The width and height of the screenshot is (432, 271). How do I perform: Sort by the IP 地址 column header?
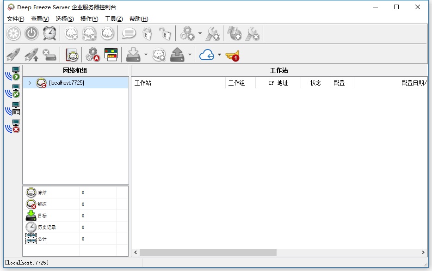(278, 83)
